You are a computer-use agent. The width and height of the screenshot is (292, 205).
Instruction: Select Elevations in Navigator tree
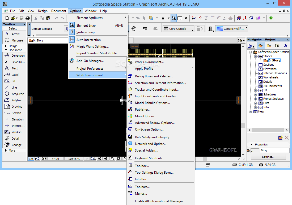270,69
